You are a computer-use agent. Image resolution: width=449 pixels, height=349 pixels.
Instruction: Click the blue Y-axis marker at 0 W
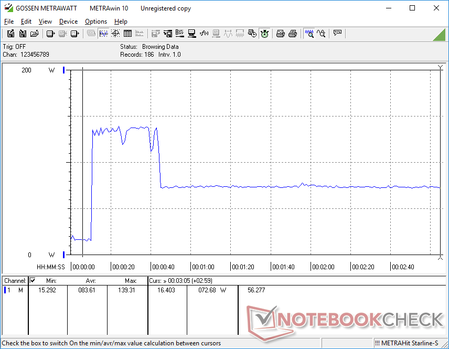click(64, 255)
